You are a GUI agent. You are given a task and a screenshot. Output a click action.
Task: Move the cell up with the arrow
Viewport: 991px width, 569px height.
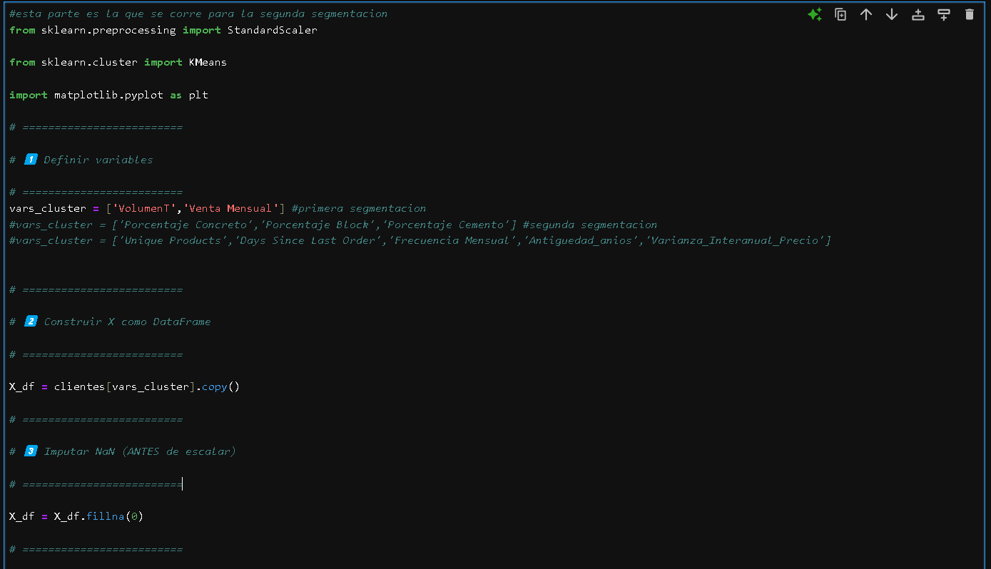866,14
